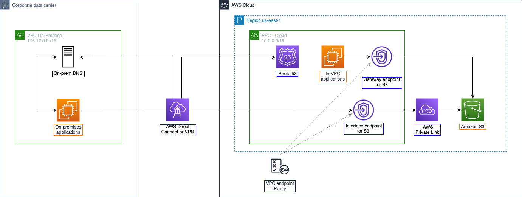Click the Corporate data center building icon
522x197 pixels.
click(x=5, y=5)
